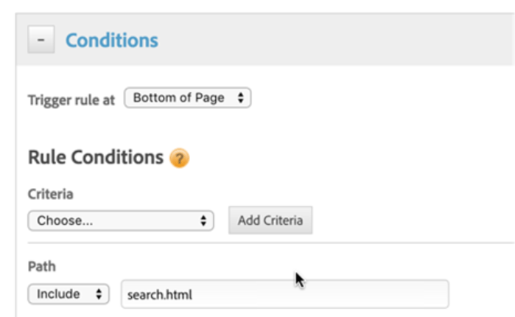Open the Trigger rule at dropdown
515x317 pixels.
[187, 98]
